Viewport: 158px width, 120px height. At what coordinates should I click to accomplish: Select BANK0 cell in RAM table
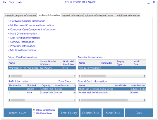pos(33,89)
